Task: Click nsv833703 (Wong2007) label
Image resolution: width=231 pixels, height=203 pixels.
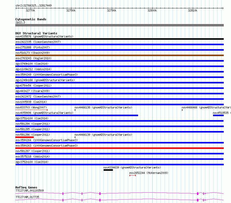Action: point(31,107)
